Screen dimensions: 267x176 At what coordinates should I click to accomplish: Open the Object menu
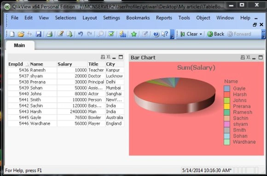(x=203, y=18)
